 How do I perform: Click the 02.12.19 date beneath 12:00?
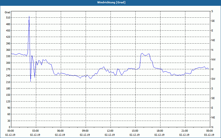110,135
